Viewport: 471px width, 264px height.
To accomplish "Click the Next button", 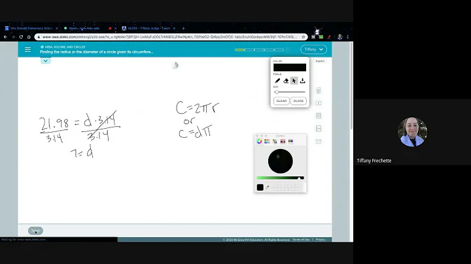I will [35, 231].
